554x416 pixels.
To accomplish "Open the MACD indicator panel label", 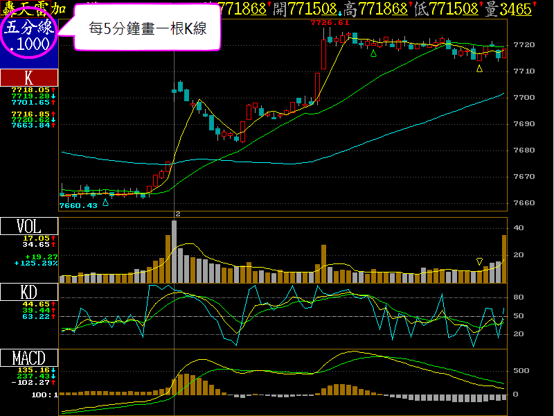I will (29, 358).
